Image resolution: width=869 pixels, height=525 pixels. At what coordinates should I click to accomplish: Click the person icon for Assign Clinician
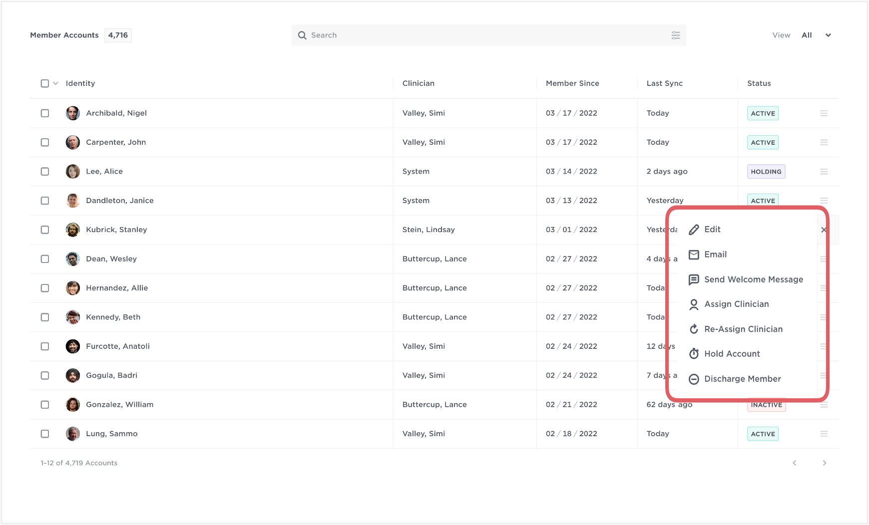(x=694, y=304)
